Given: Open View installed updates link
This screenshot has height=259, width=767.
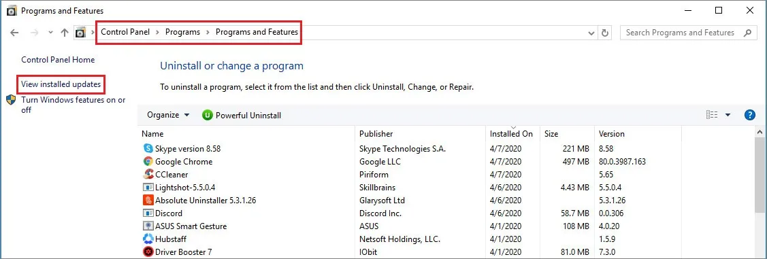Looking at the screenshot, I should click(61, 84).
